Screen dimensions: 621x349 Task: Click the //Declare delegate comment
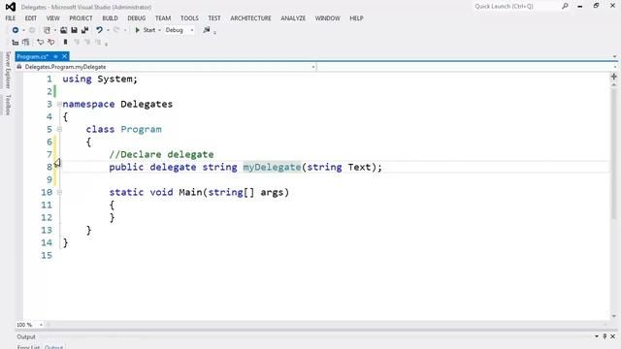pos(162,155)
